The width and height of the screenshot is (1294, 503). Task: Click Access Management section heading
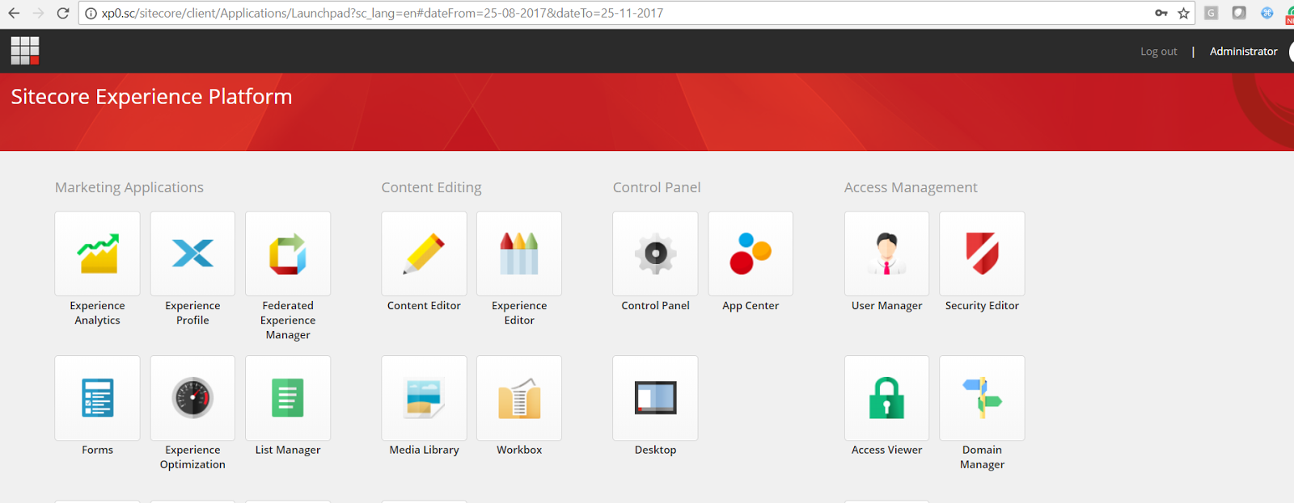[911, 187]
